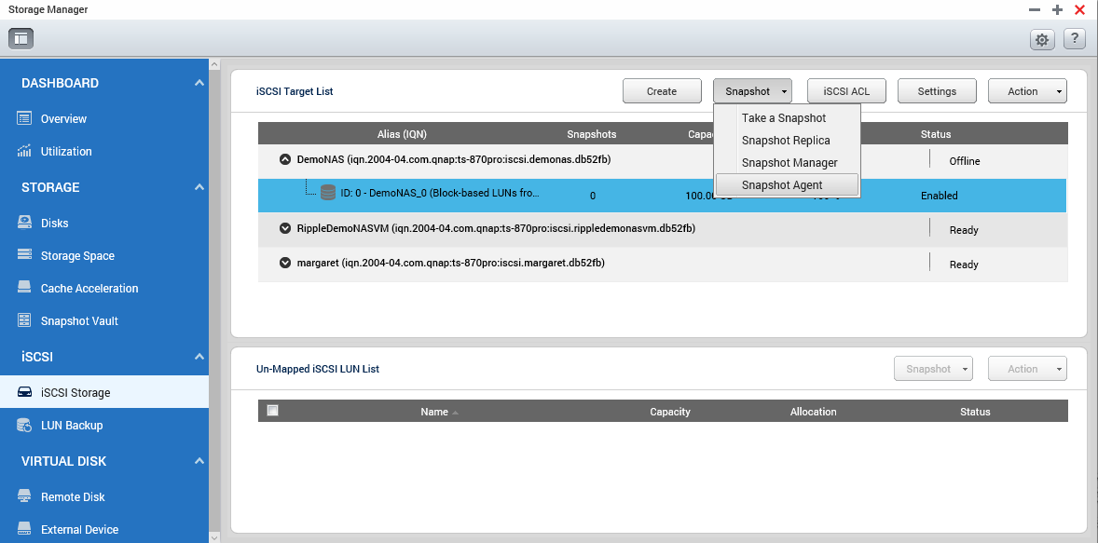
Task: Click the sidebar scroll down arrow
Action: [215, 536]
